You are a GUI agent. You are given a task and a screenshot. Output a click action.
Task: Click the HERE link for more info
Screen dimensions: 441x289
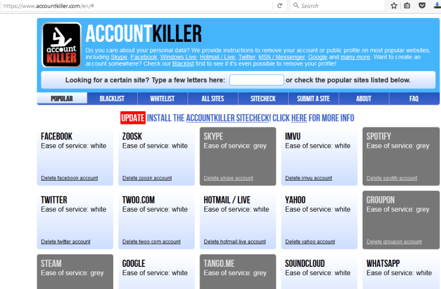pyautogui.click(x=299, y=118)
